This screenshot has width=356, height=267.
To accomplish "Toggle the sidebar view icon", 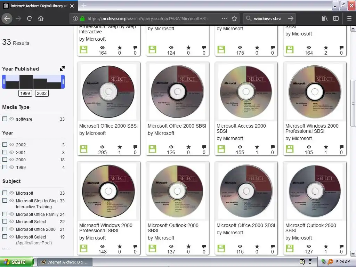I will (336, 18).
